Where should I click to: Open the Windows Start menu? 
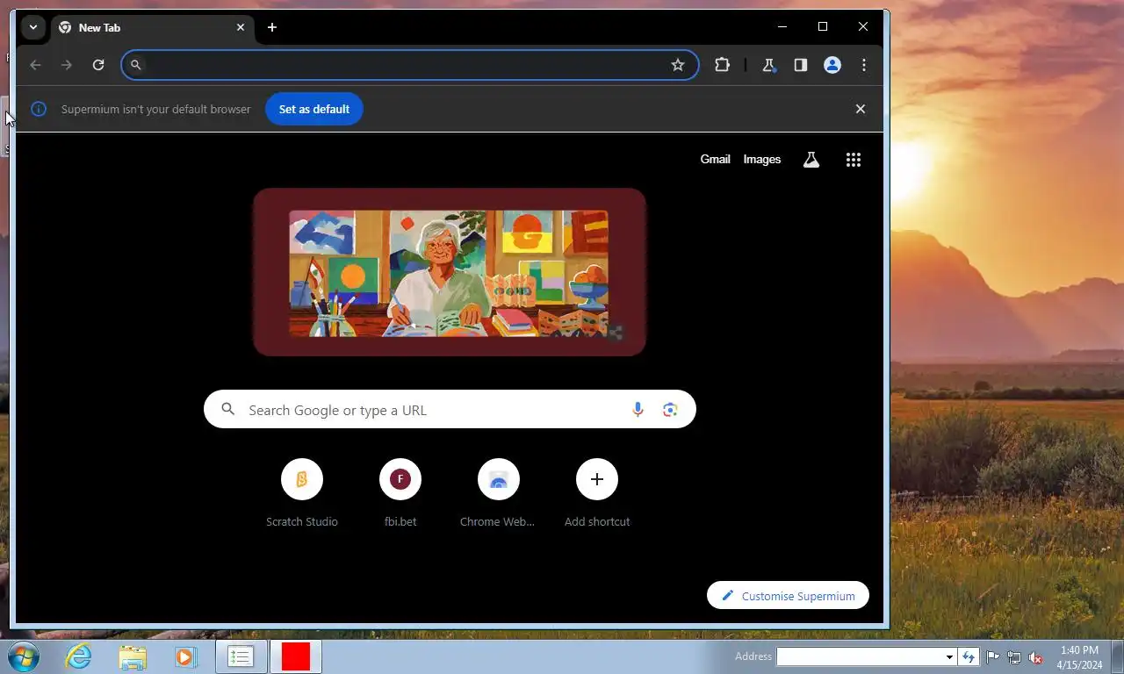(24, 656)
